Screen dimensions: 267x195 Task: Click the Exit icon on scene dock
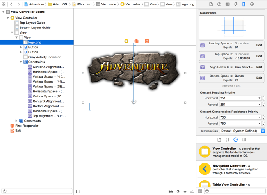pos(147,41)
